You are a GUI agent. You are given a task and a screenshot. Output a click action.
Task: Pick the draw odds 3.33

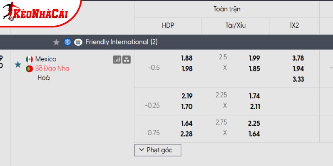298,79
